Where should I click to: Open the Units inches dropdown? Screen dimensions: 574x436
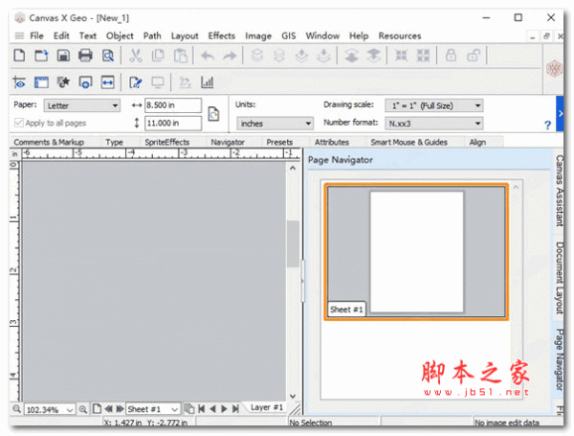click(275, 124)
